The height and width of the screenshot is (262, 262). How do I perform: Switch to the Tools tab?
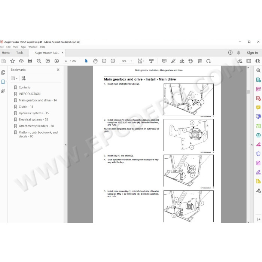pyautogui.click(x=20, y=53)
